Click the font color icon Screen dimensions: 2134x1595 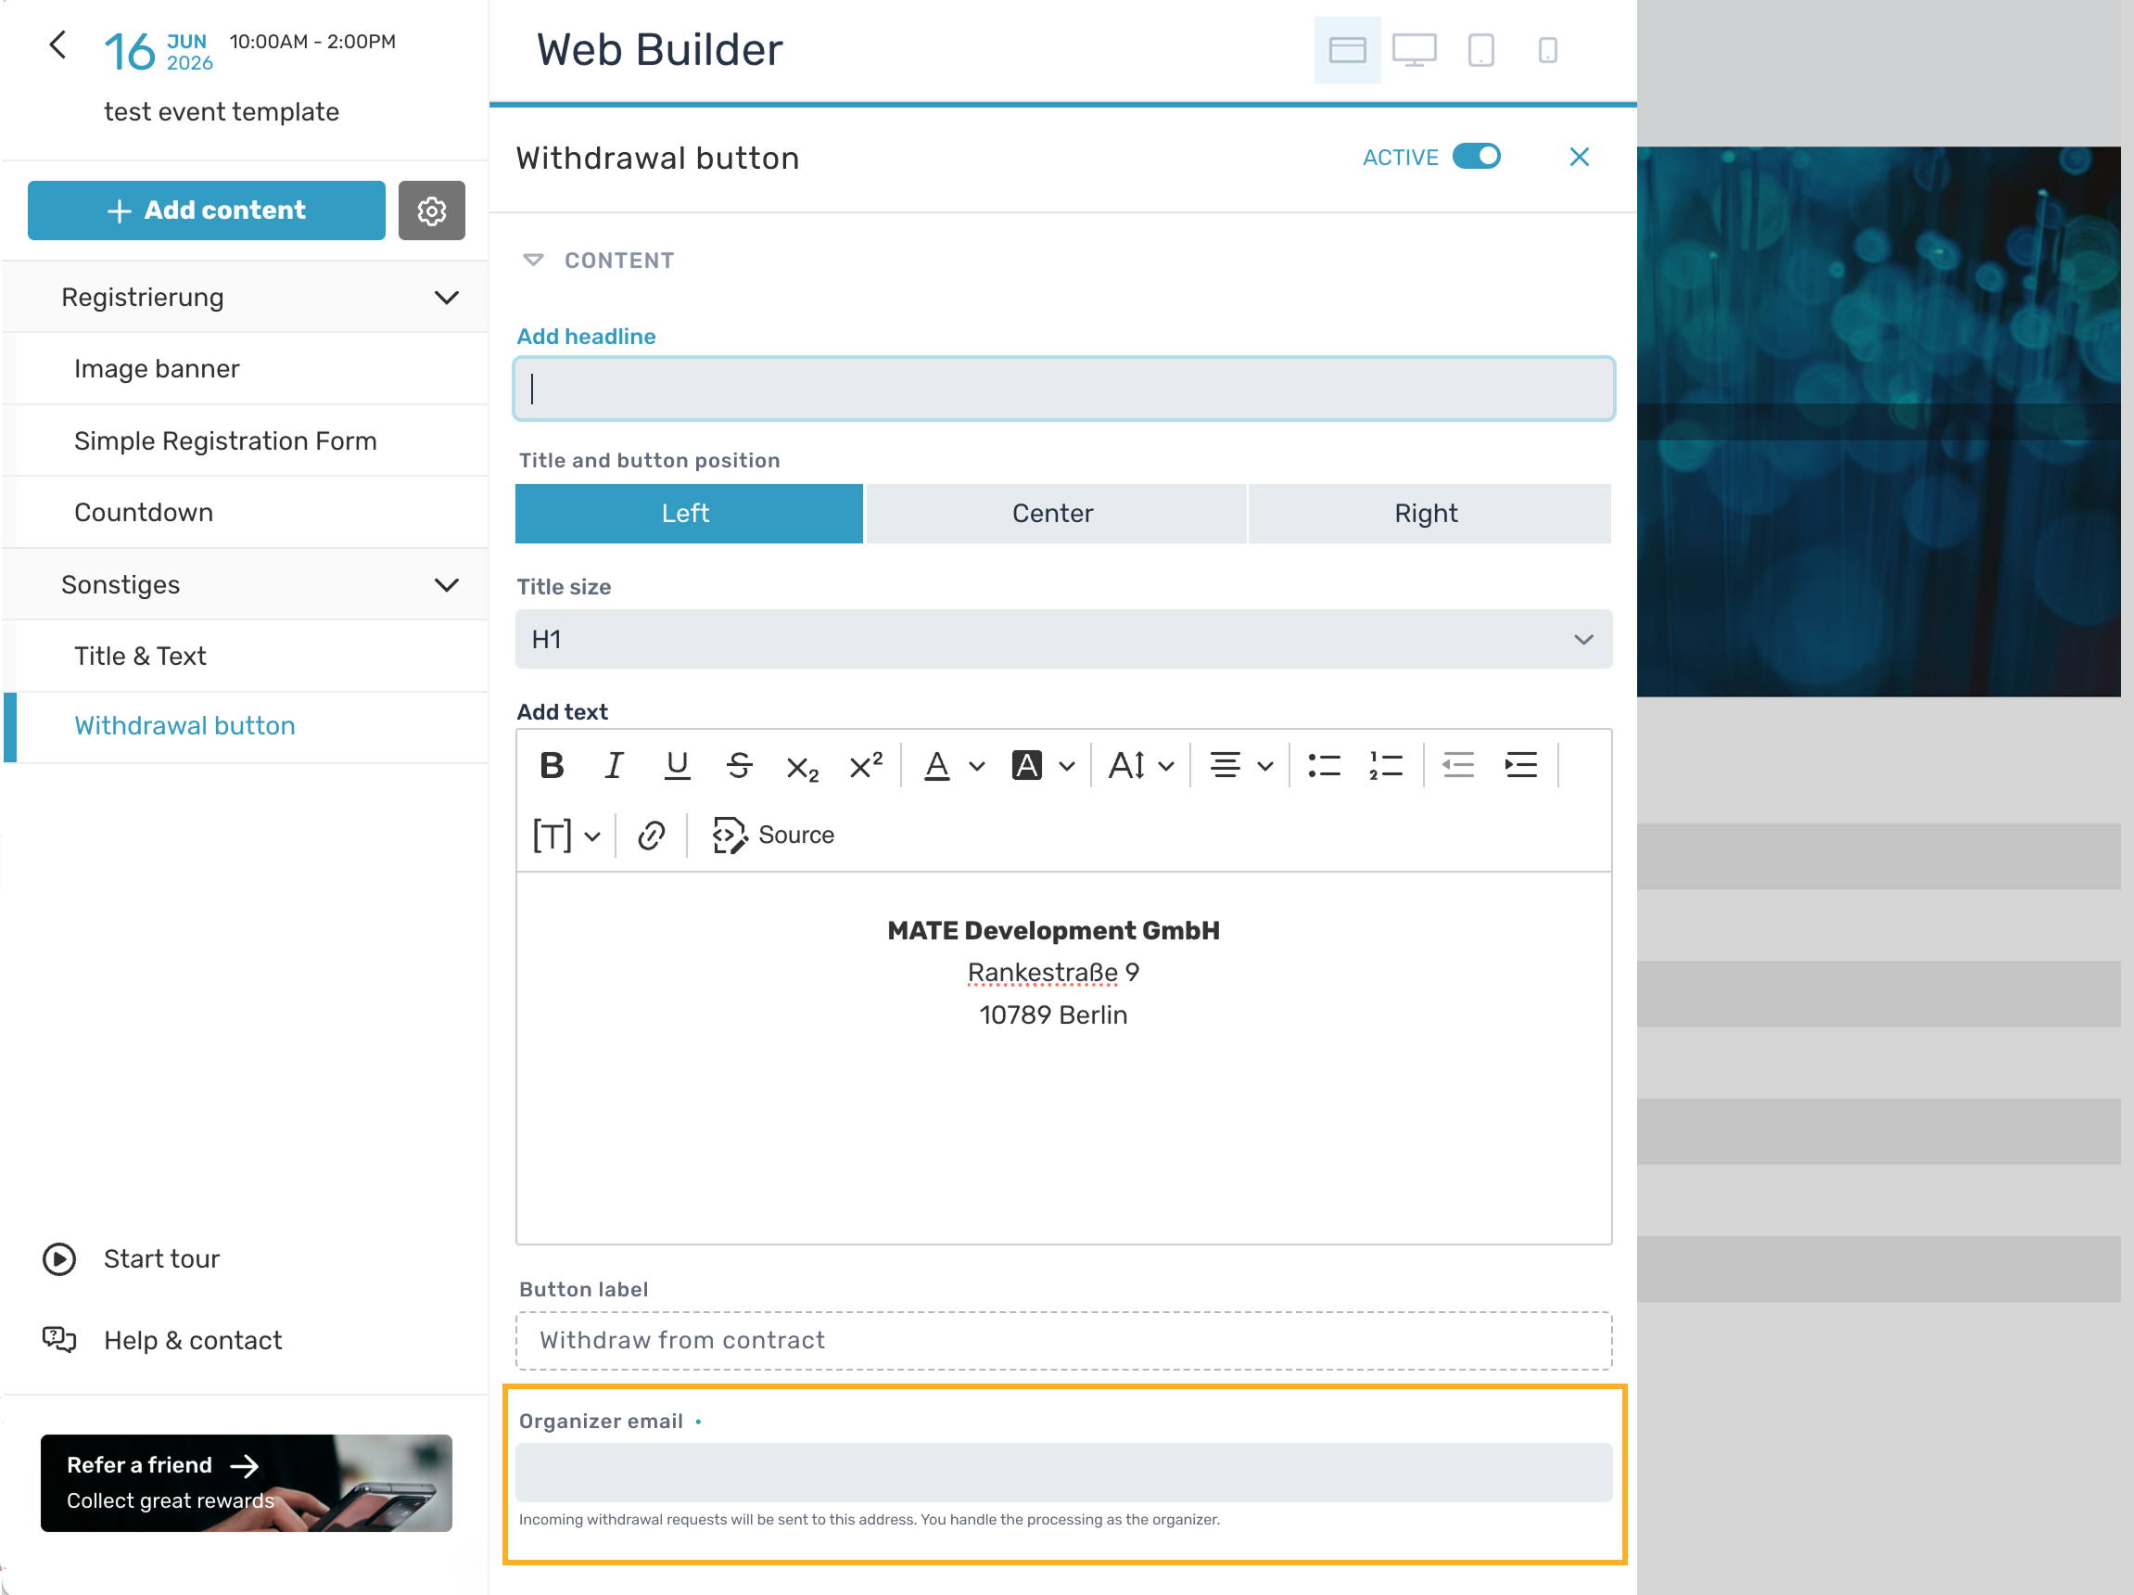point(937,766)
